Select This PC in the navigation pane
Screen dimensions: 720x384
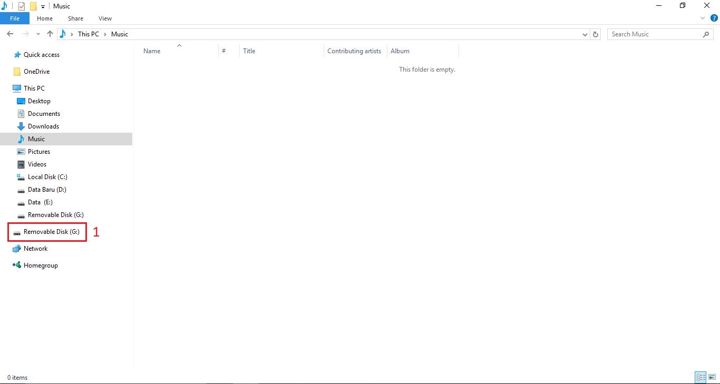34,88
